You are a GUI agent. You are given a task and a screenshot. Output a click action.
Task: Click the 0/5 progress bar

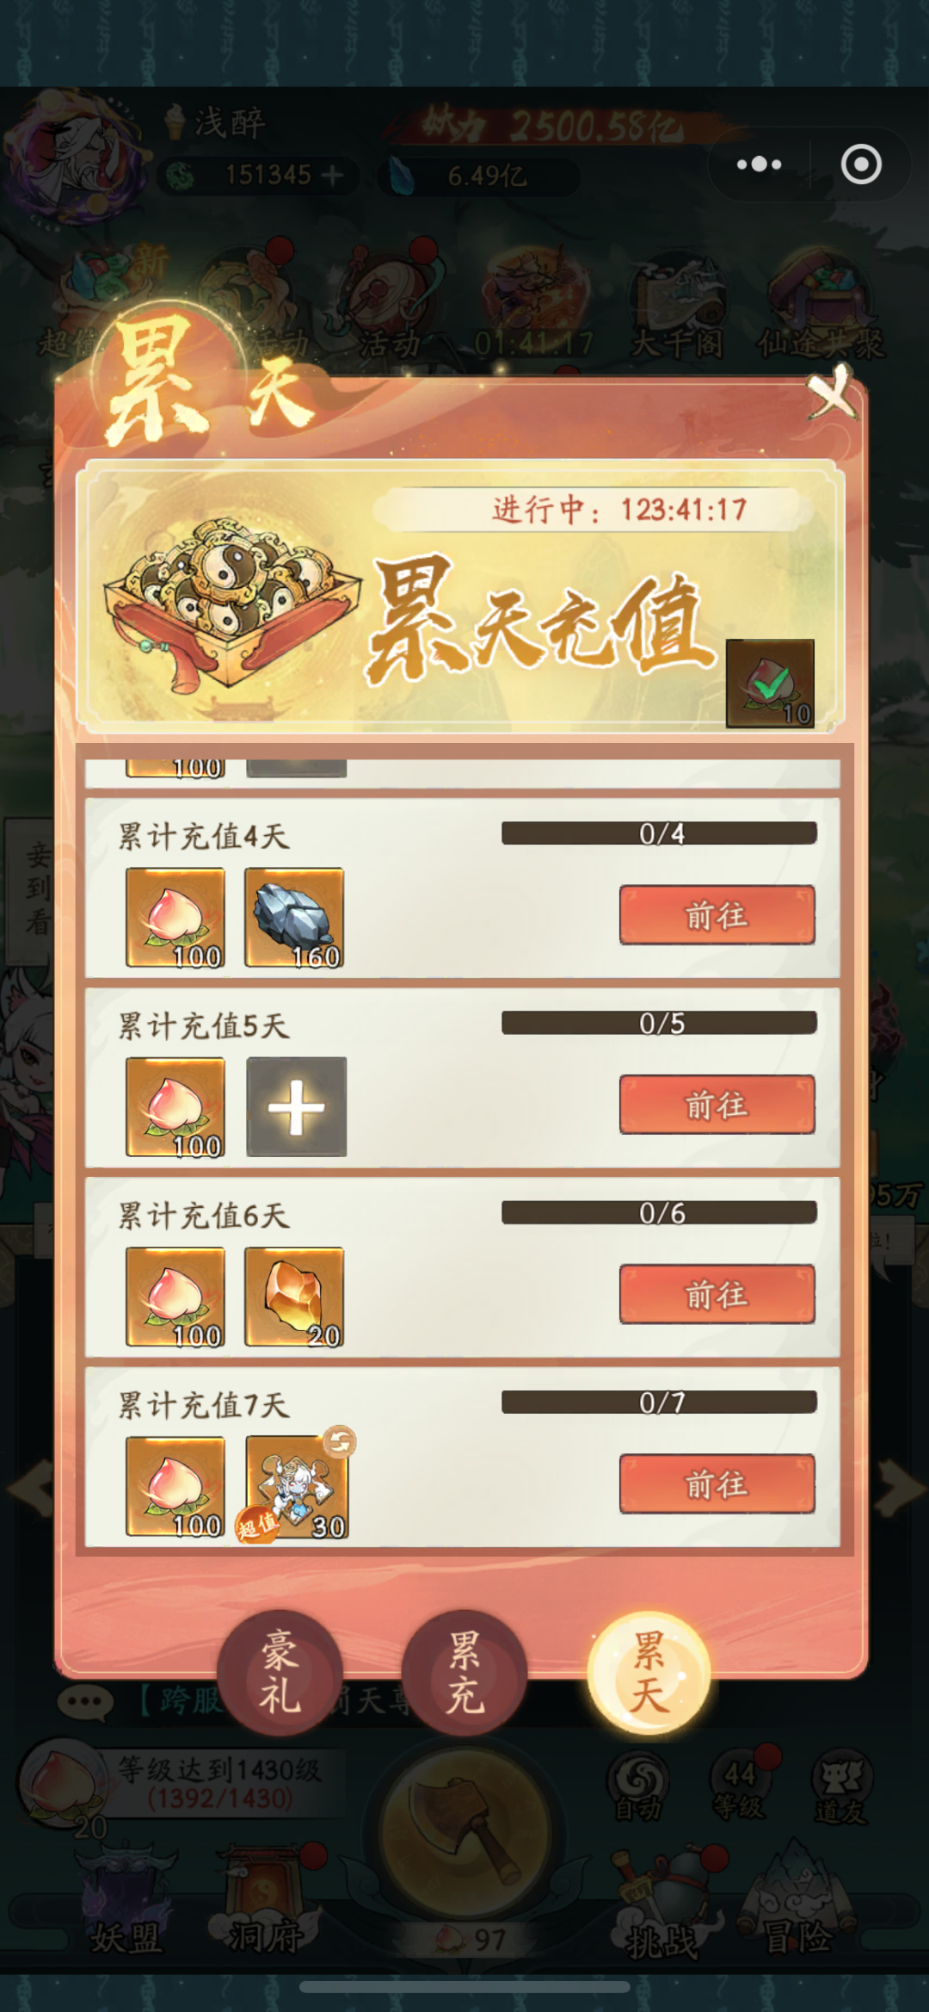(659, 1023)
